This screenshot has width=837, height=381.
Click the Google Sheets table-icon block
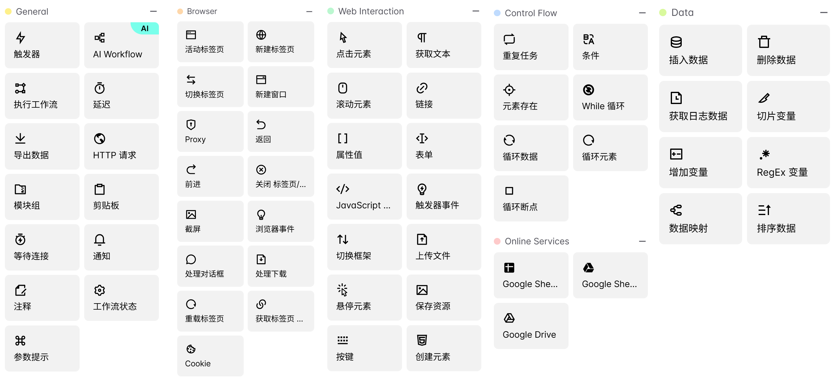(x=531, y=275)
